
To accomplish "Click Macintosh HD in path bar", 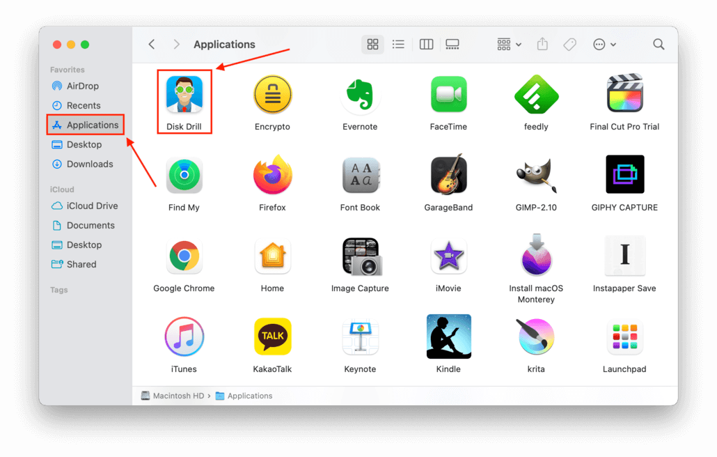I will click(x=173, y=396).
